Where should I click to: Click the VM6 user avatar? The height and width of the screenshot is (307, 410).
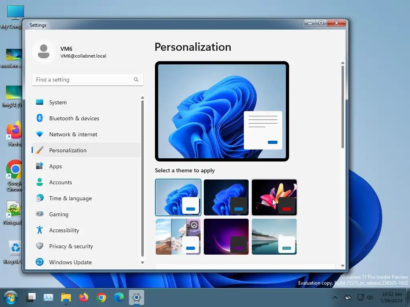point(43,52)
